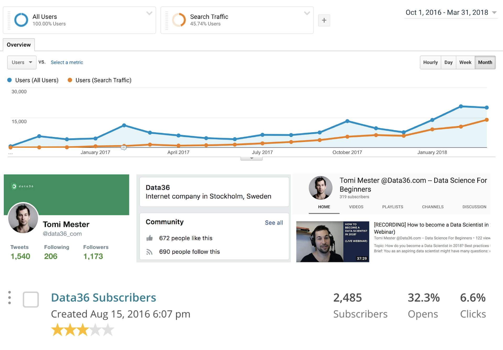Click the add new segment plus icon
Screen dimensions: 503x350
tap(324, 20)
